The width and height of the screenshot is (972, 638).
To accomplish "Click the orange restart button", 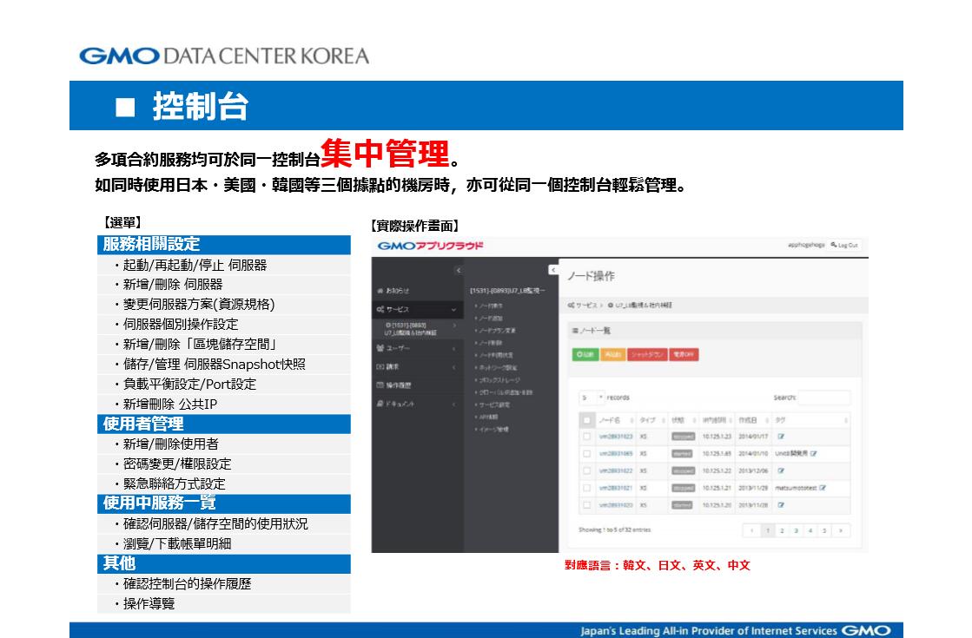I will [612, 354].
